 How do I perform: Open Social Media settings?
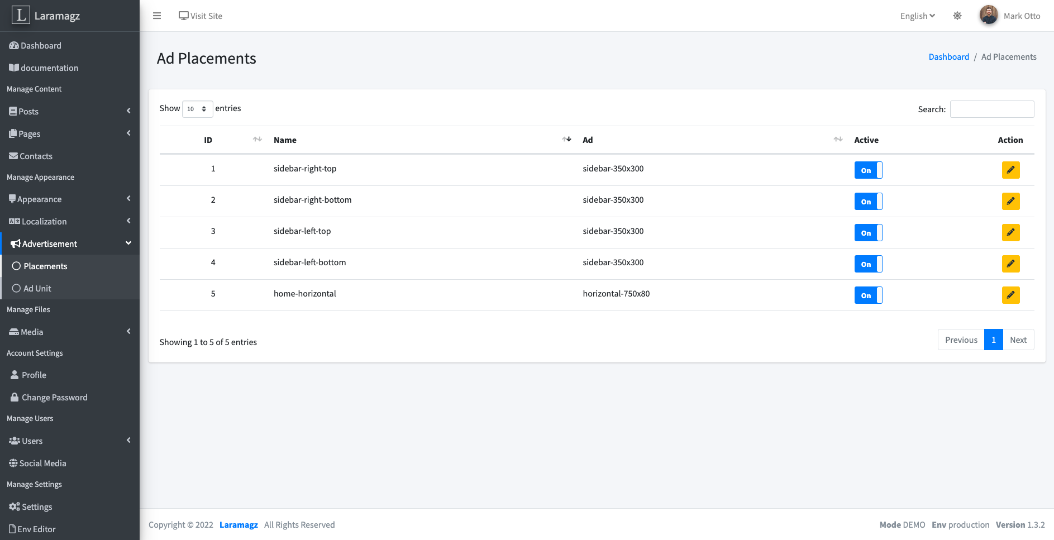[x=42, y=463]
